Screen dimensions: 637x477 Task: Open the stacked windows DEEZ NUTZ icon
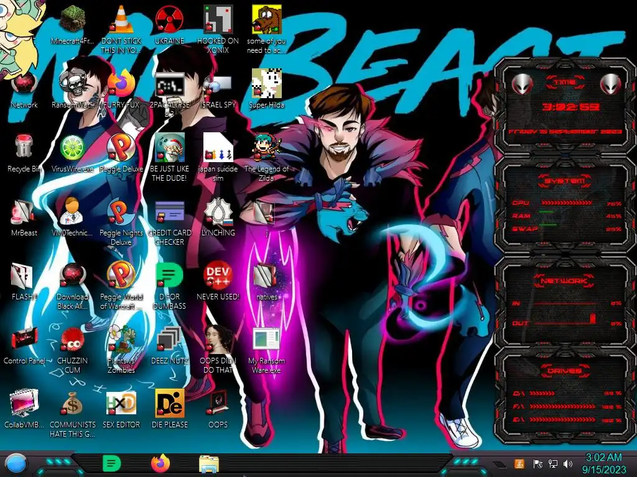pos(169,339)
